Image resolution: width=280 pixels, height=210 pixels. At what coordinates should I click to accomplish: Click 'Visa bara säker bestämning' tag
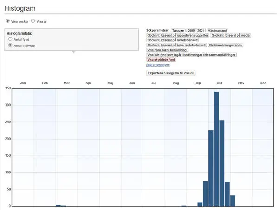167,50
